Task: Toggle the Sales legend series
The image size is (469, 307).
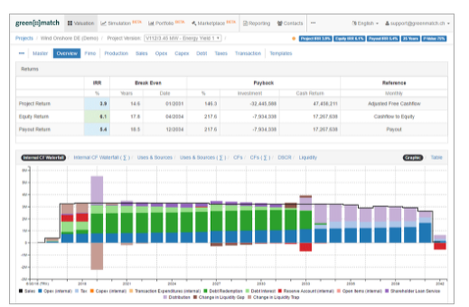Action: tap(27, 291)
